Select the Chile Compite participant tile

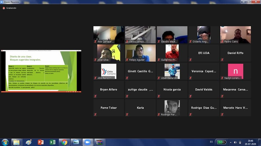click(108, 71)
